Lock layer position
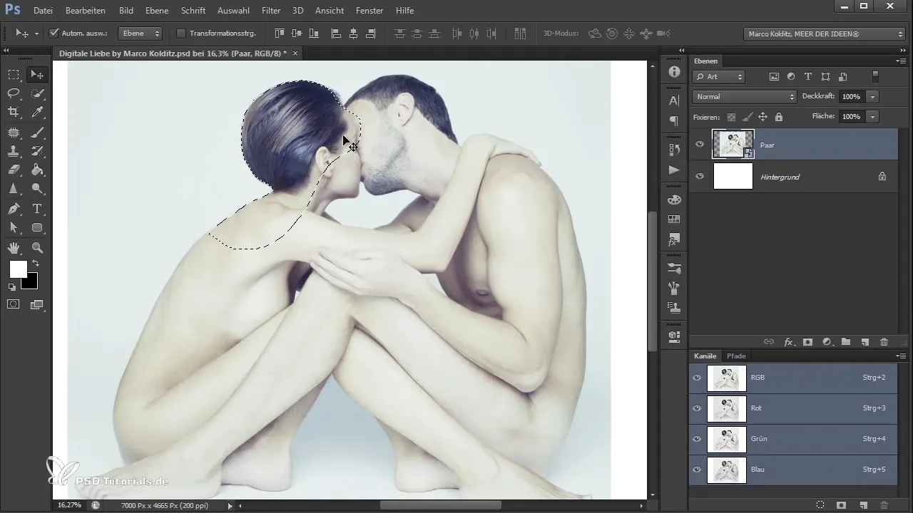Viewport: 913px width, 513px height. coord(762,117)
